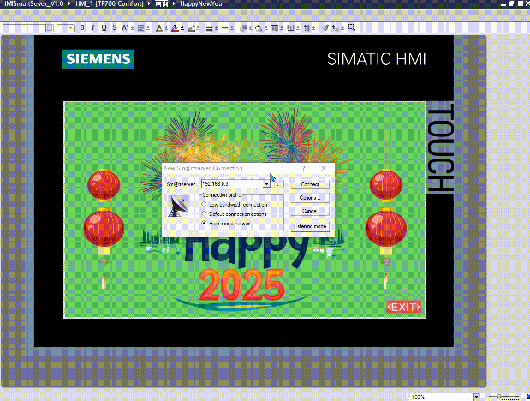This screenshot has height=401, width=530.
Task: Apply underline formatting
Action: point(104,28)
